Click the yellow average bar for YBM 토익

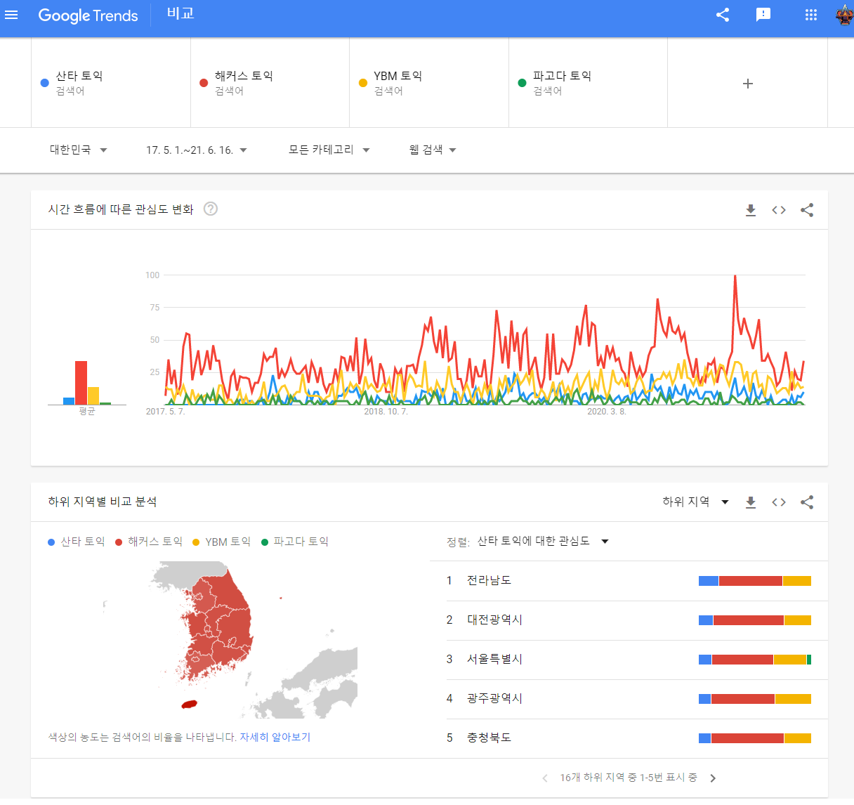click(x=93, y=395)
